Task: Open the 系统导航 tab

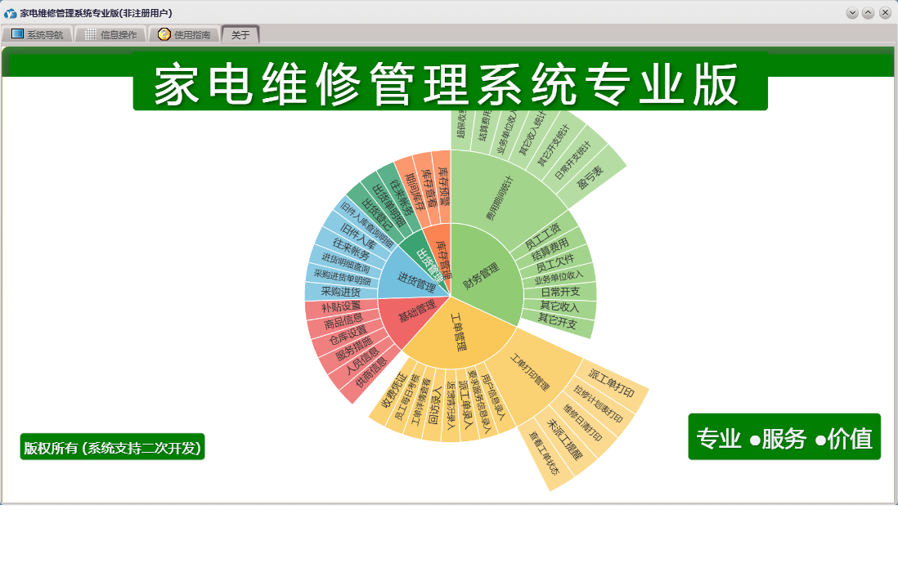Action: [38, 34]
